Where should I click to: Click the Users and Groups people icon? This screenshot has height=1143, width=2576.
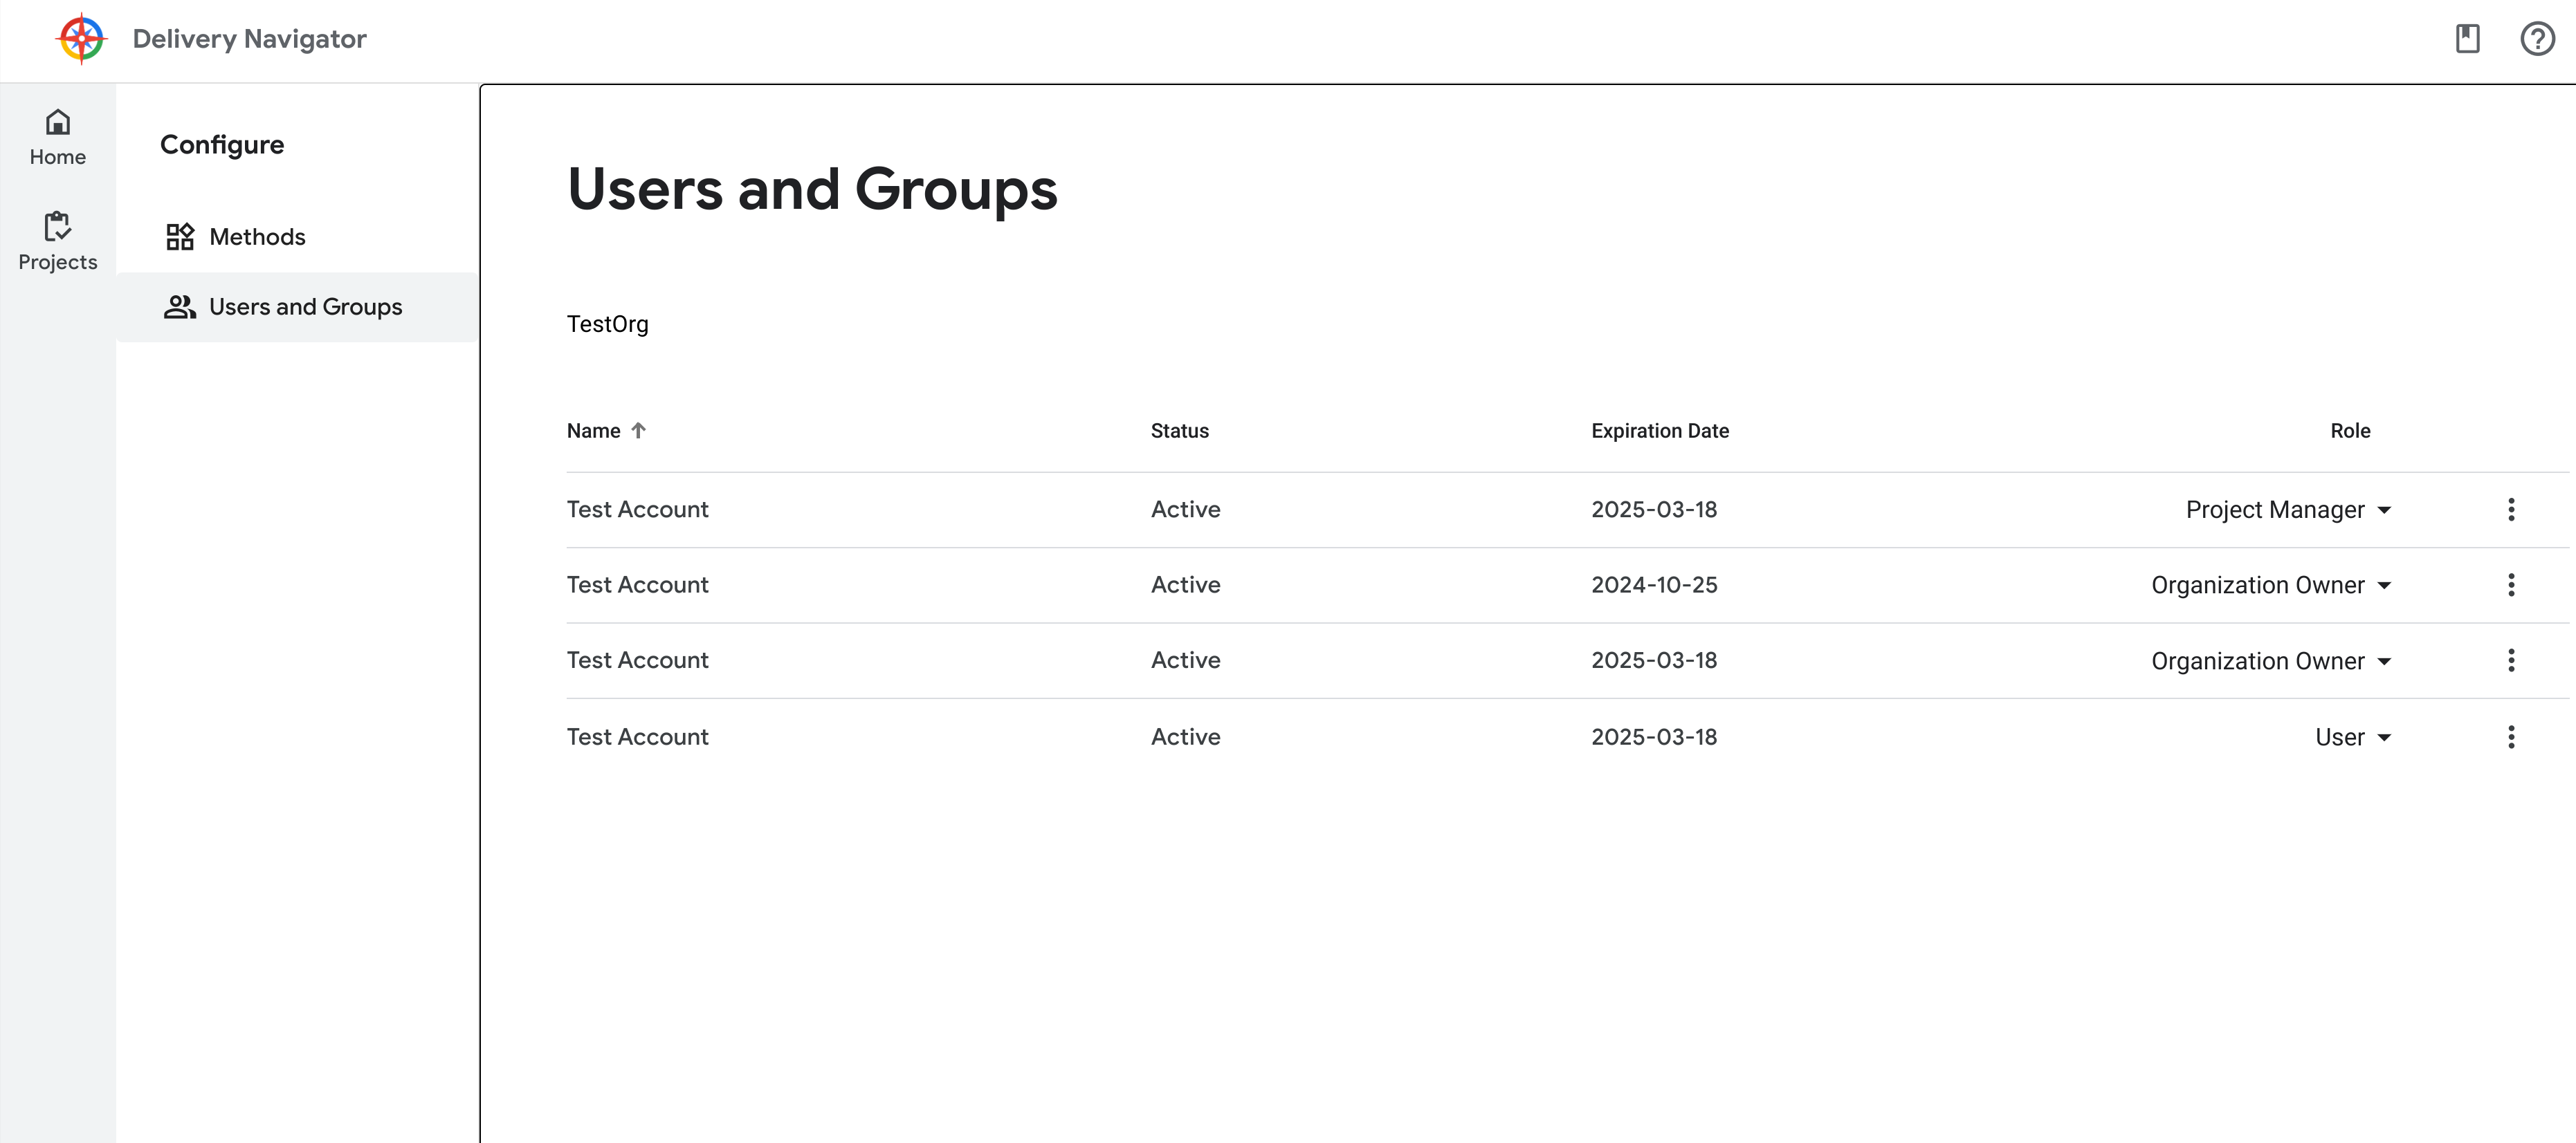point(180,307)
